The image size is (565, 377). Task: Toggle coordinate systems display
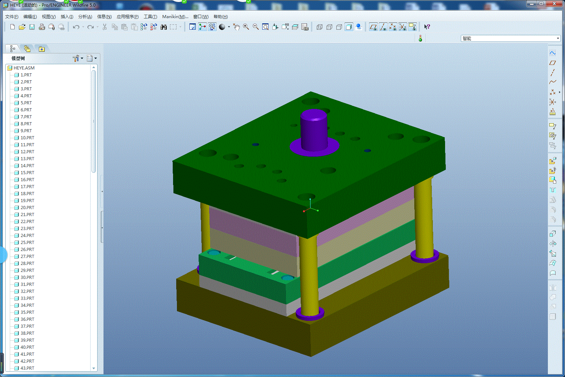coord(402,27)
